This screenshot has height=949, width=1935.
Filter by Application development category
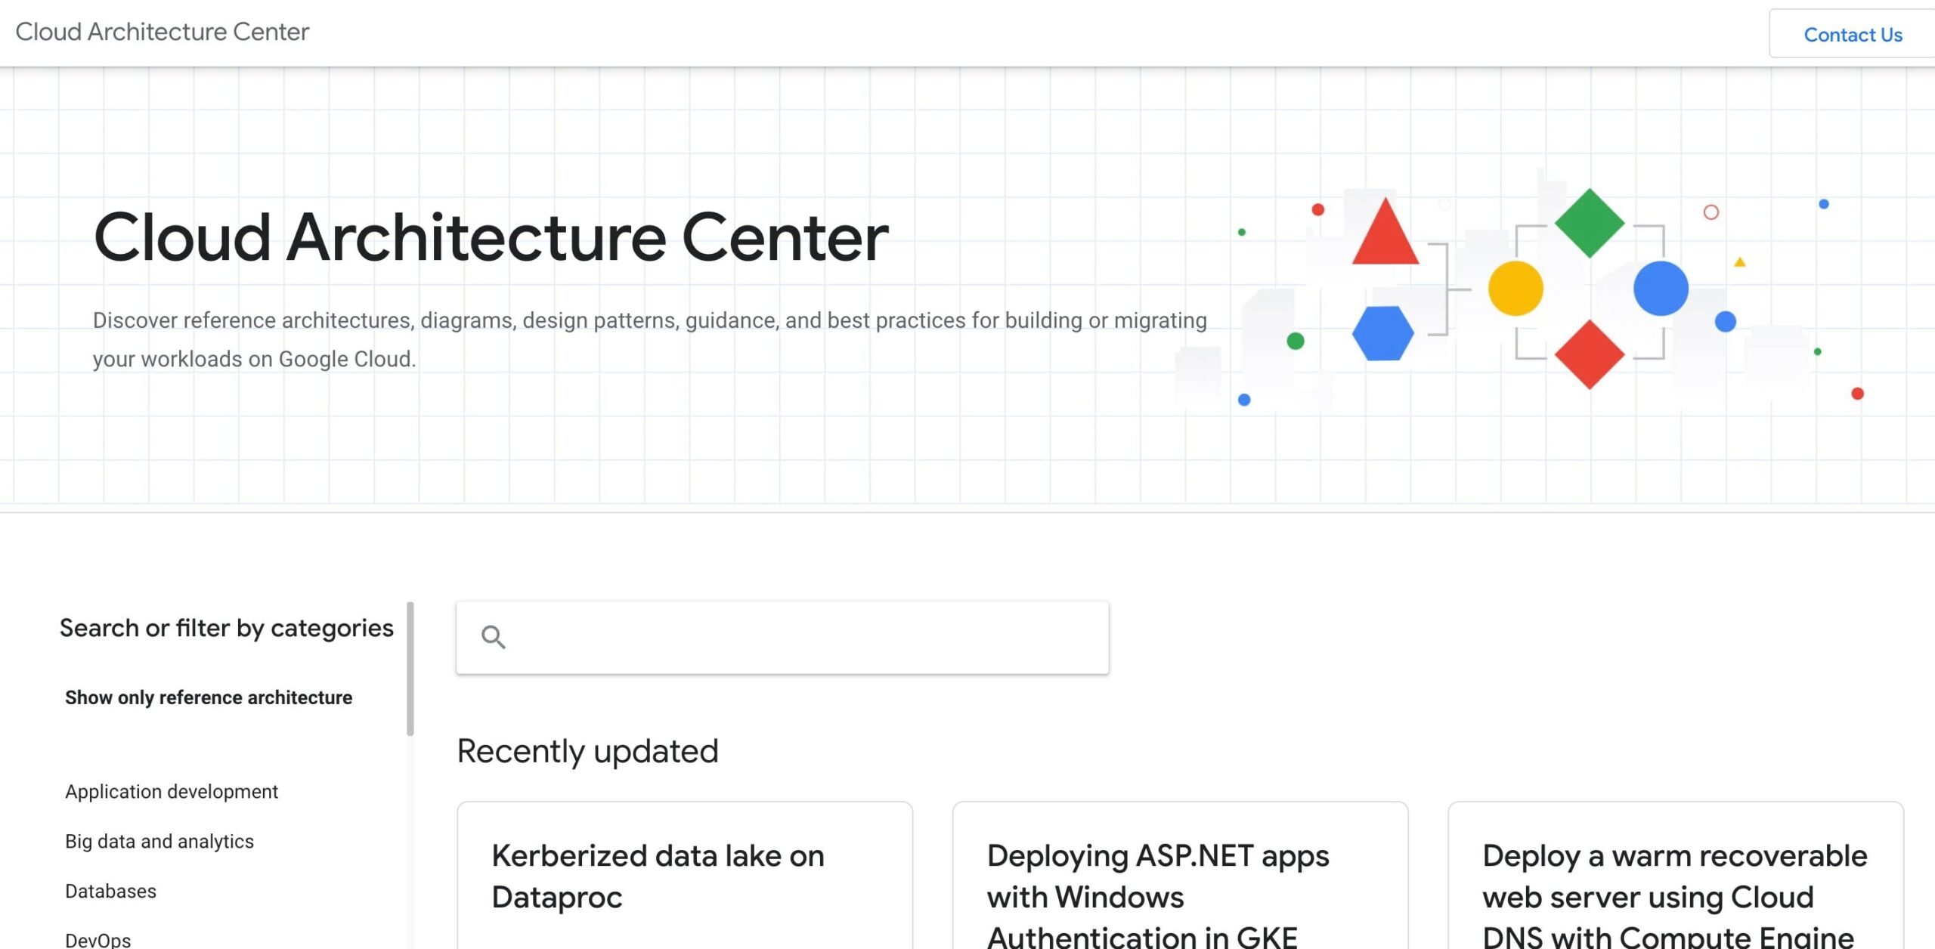[x=172, y=791]
